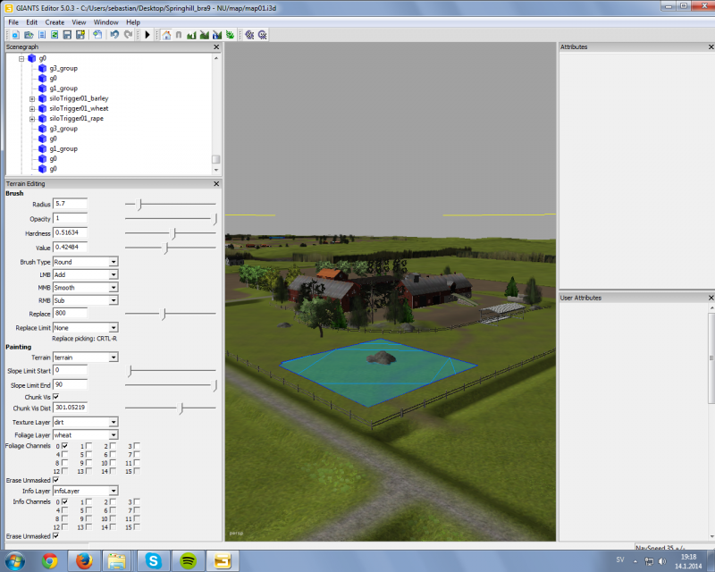Enable Info Channel 15
715x572 pixels.
137,526
